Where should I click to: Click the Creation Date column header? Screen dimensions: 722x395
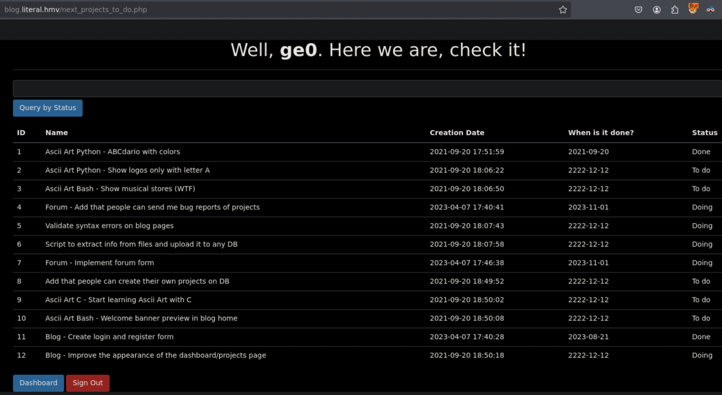point(457,133)
